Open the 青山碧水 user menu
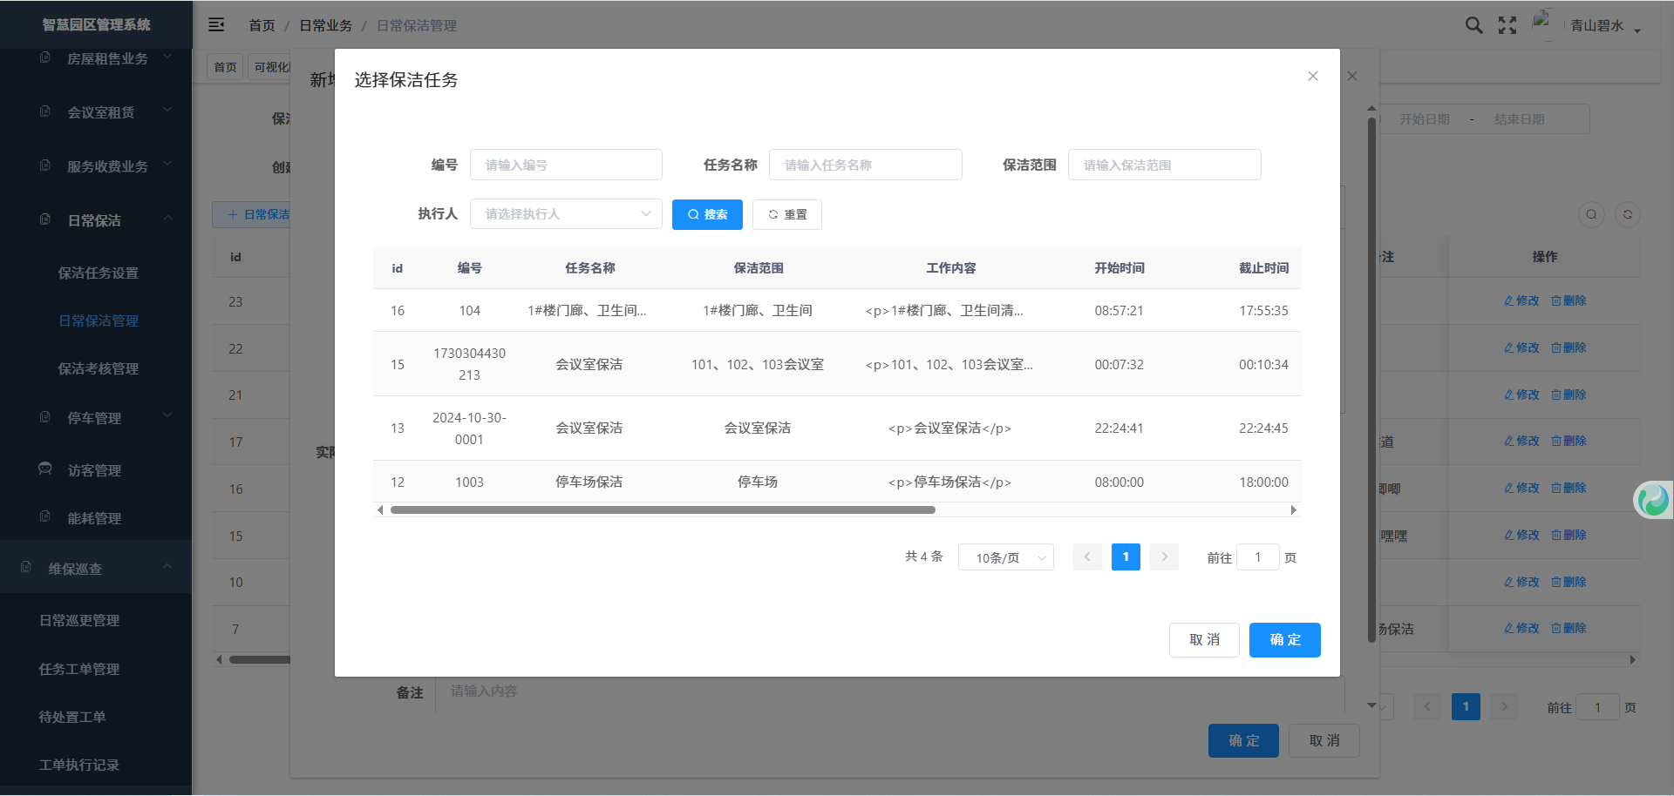Image resolution: width=1674 pixels, height=796 pixels. pos(1604,26)
